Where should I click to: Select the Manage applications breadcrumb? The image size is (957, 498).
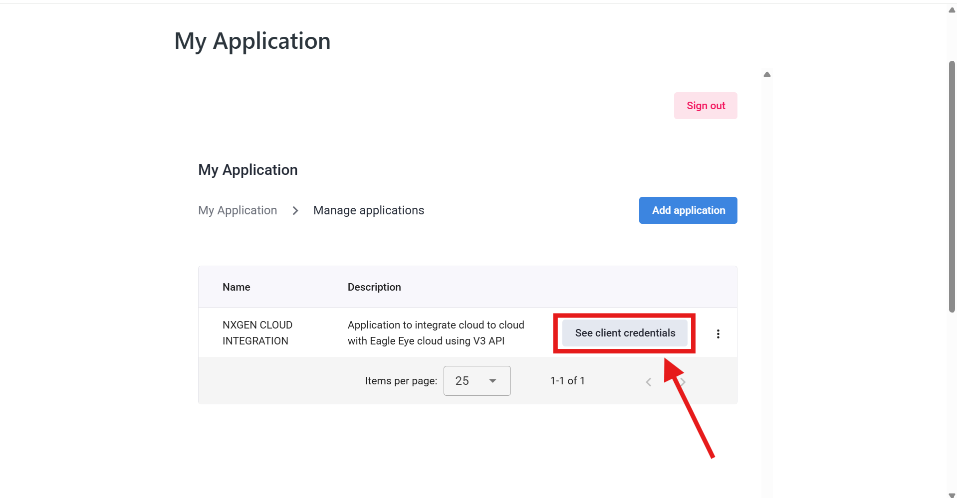(x=368, y=210)
